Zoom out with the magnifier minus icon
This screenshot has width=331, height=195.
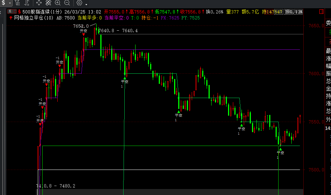pos(68,3)
